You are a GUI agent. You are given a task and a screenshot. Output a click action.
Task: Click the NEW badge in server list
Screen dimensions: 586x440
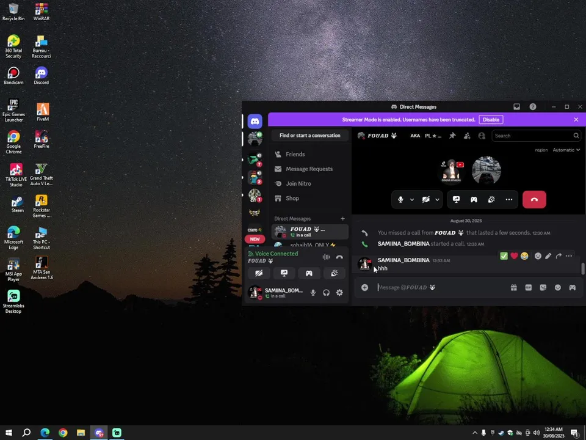(255, 239)
